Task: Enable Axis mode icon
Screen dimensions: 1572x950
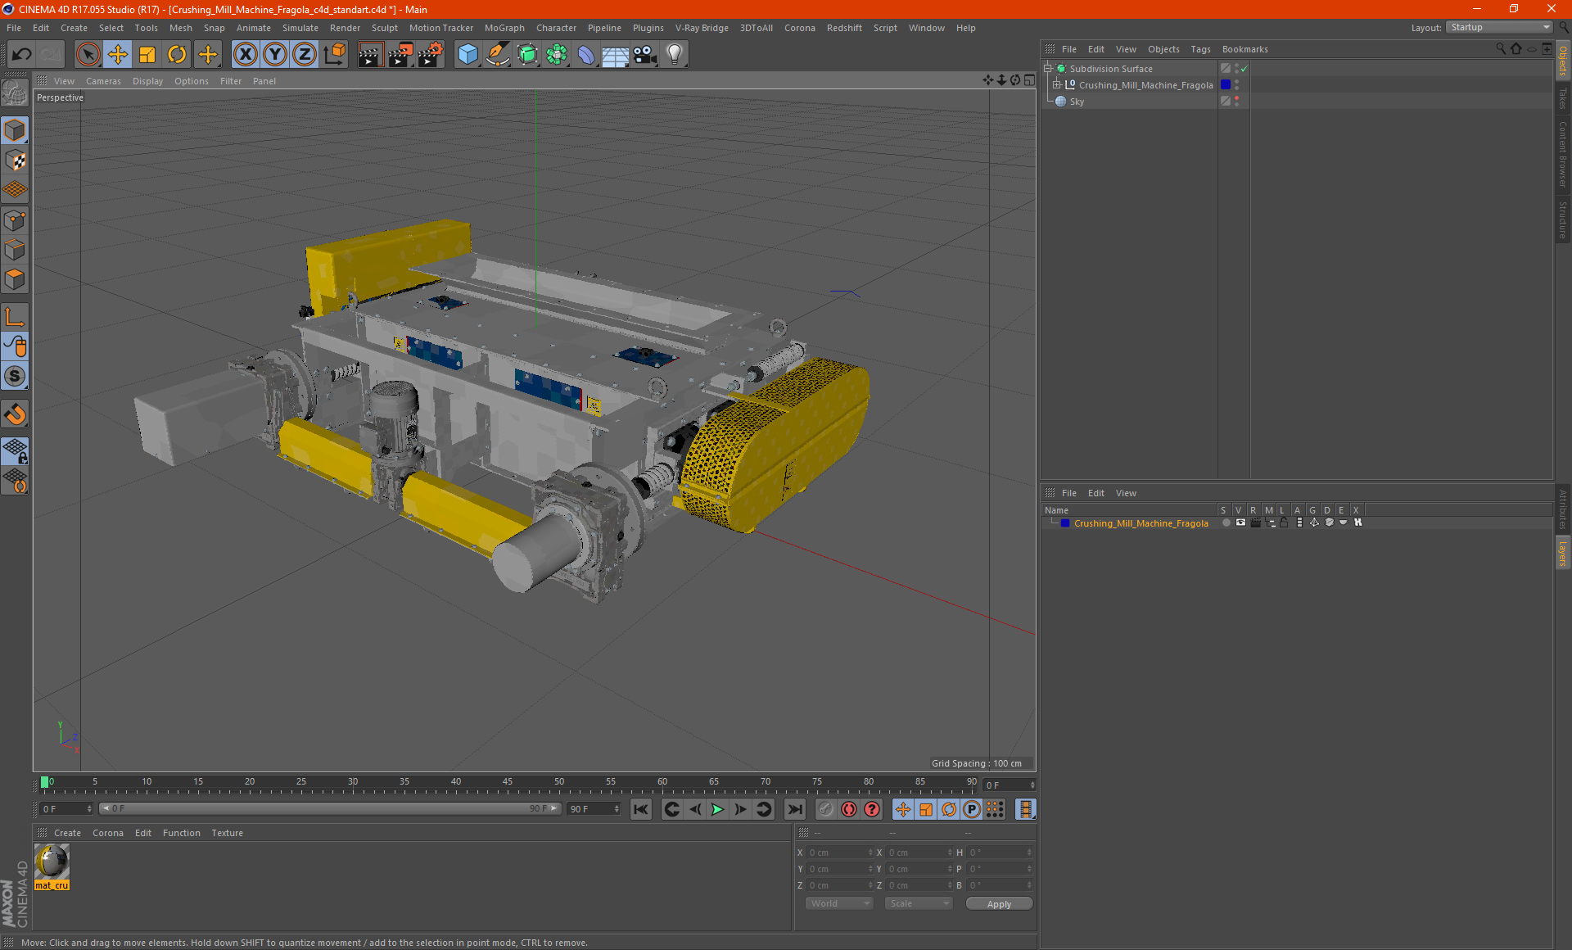Action: pos(16,317)
